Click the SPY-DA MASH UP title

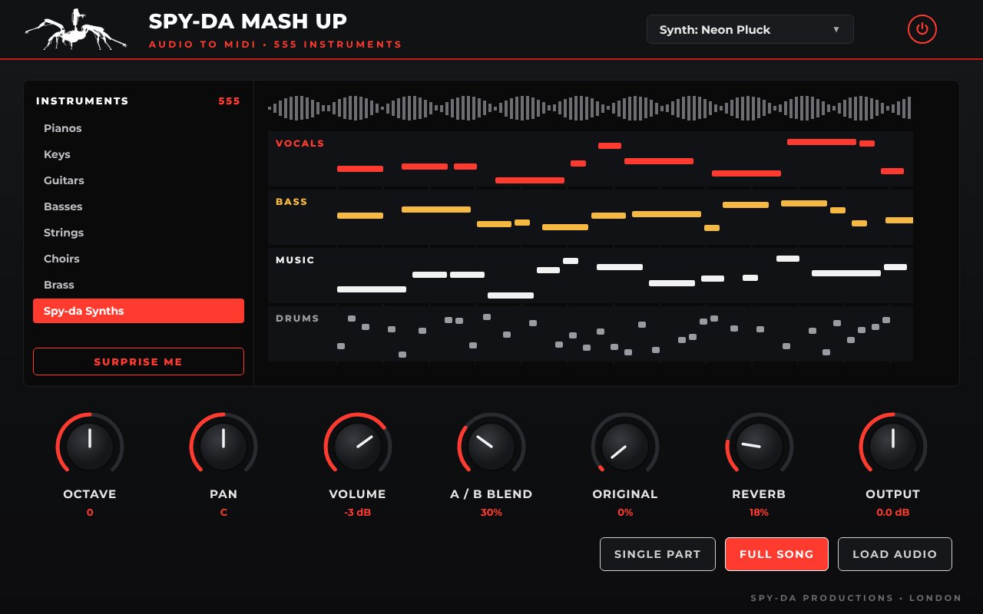click(247, 21)
